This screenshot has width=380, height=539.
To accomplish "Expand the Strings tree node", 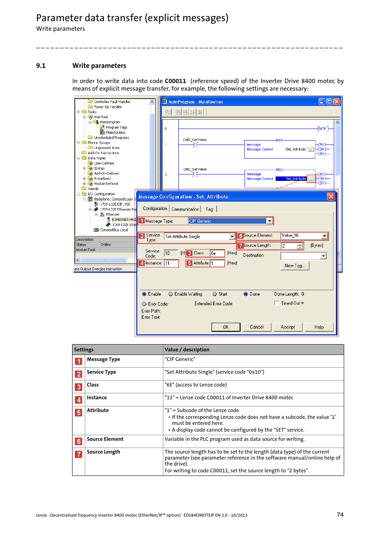I will click(x=84, y=168).
